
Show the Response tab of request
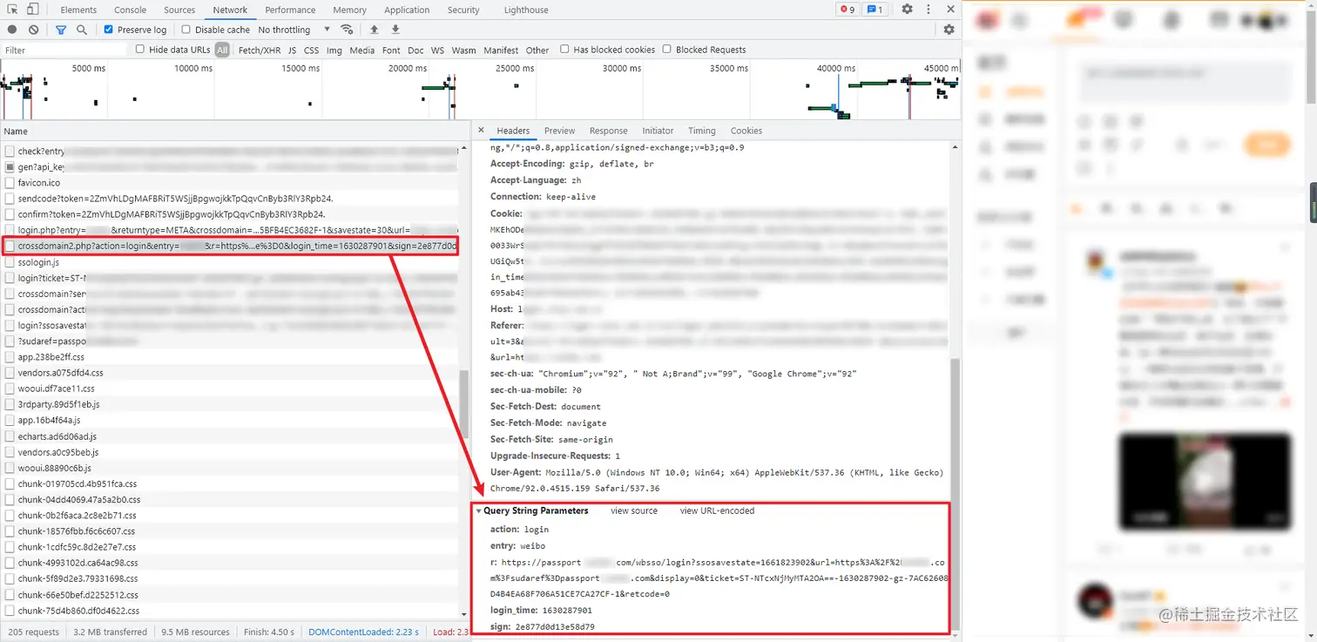click(608, 131)
